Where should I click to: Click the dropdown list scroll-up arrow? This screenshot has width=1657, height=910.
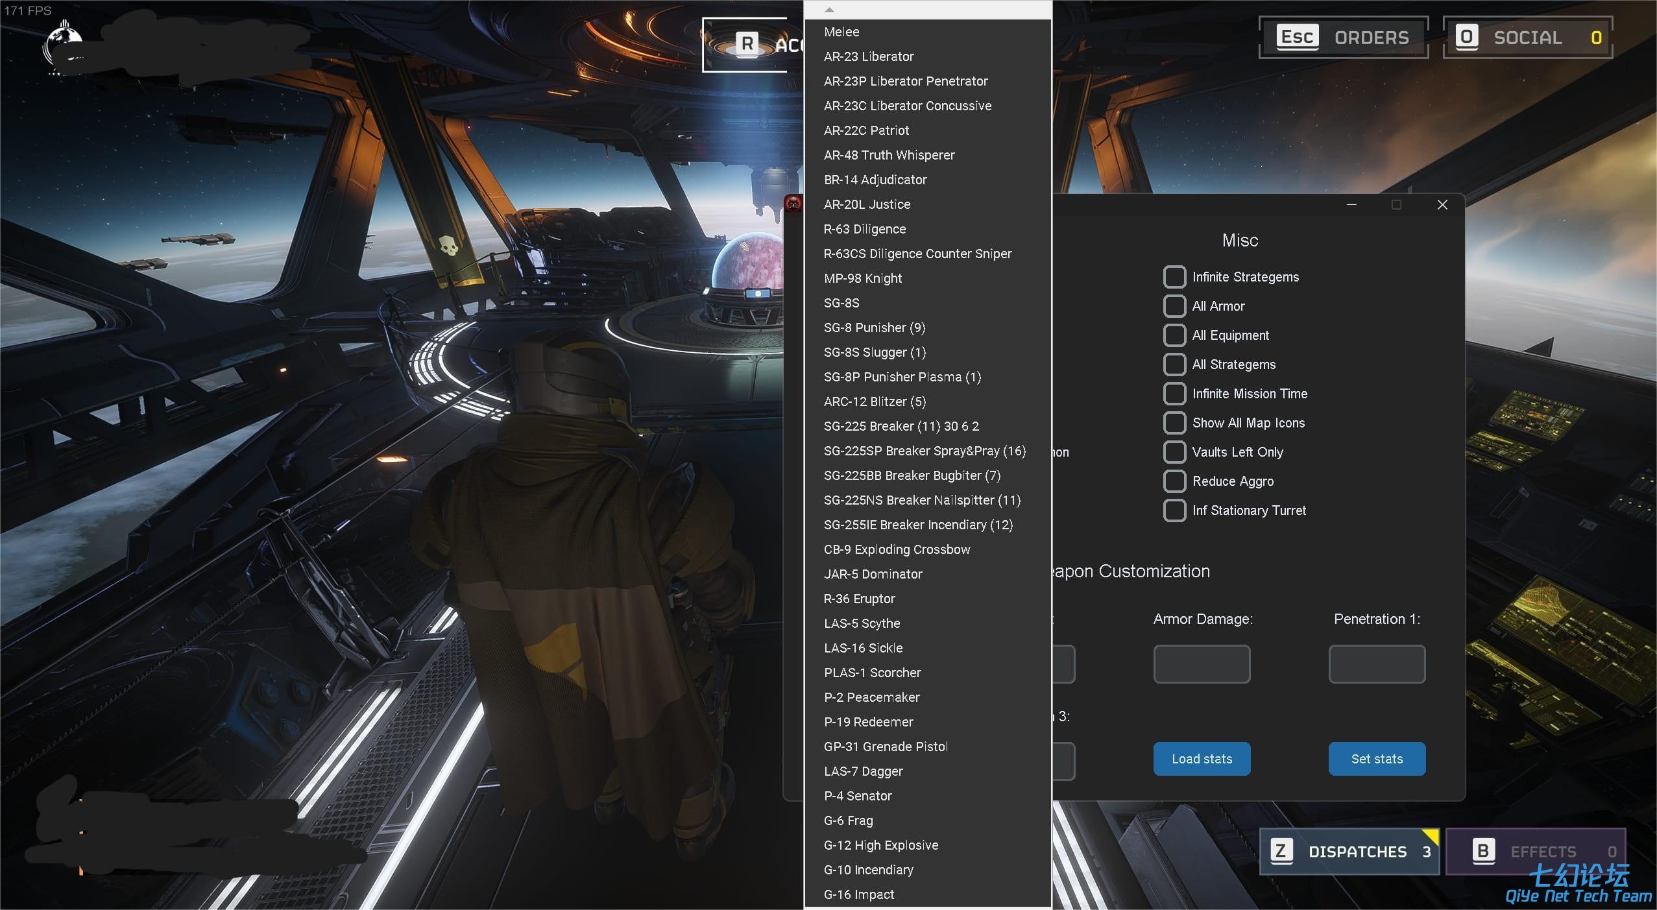829,10
